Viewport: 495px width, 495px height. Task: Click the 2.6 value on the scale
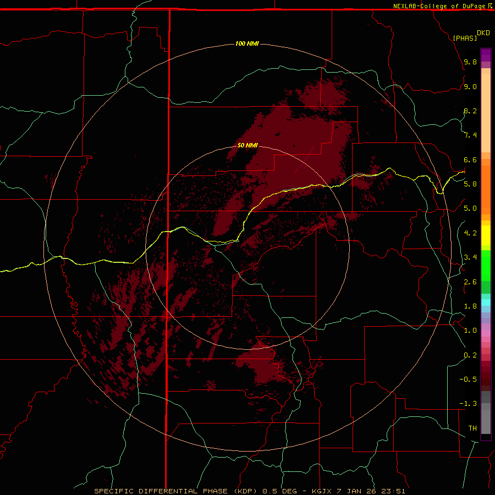pos(470,282)
